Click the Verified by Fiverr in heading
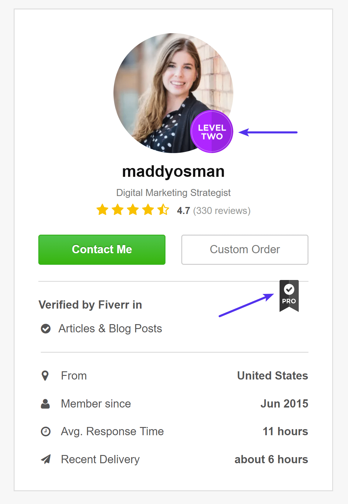The image size is (348, 504). point(90,305)
